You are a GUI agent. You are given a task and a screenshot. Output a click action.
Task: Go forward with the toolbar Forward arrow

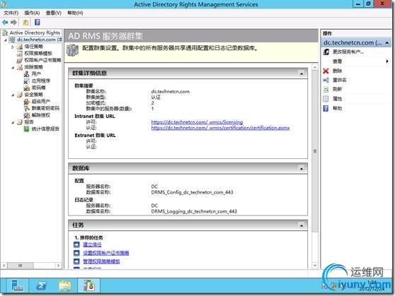[13, 23]
